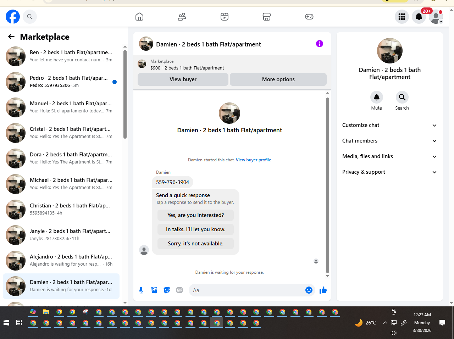Open File Explorer in taskbar
The image size is (454, 339).
pyautogui.click(x=46, y=312)
